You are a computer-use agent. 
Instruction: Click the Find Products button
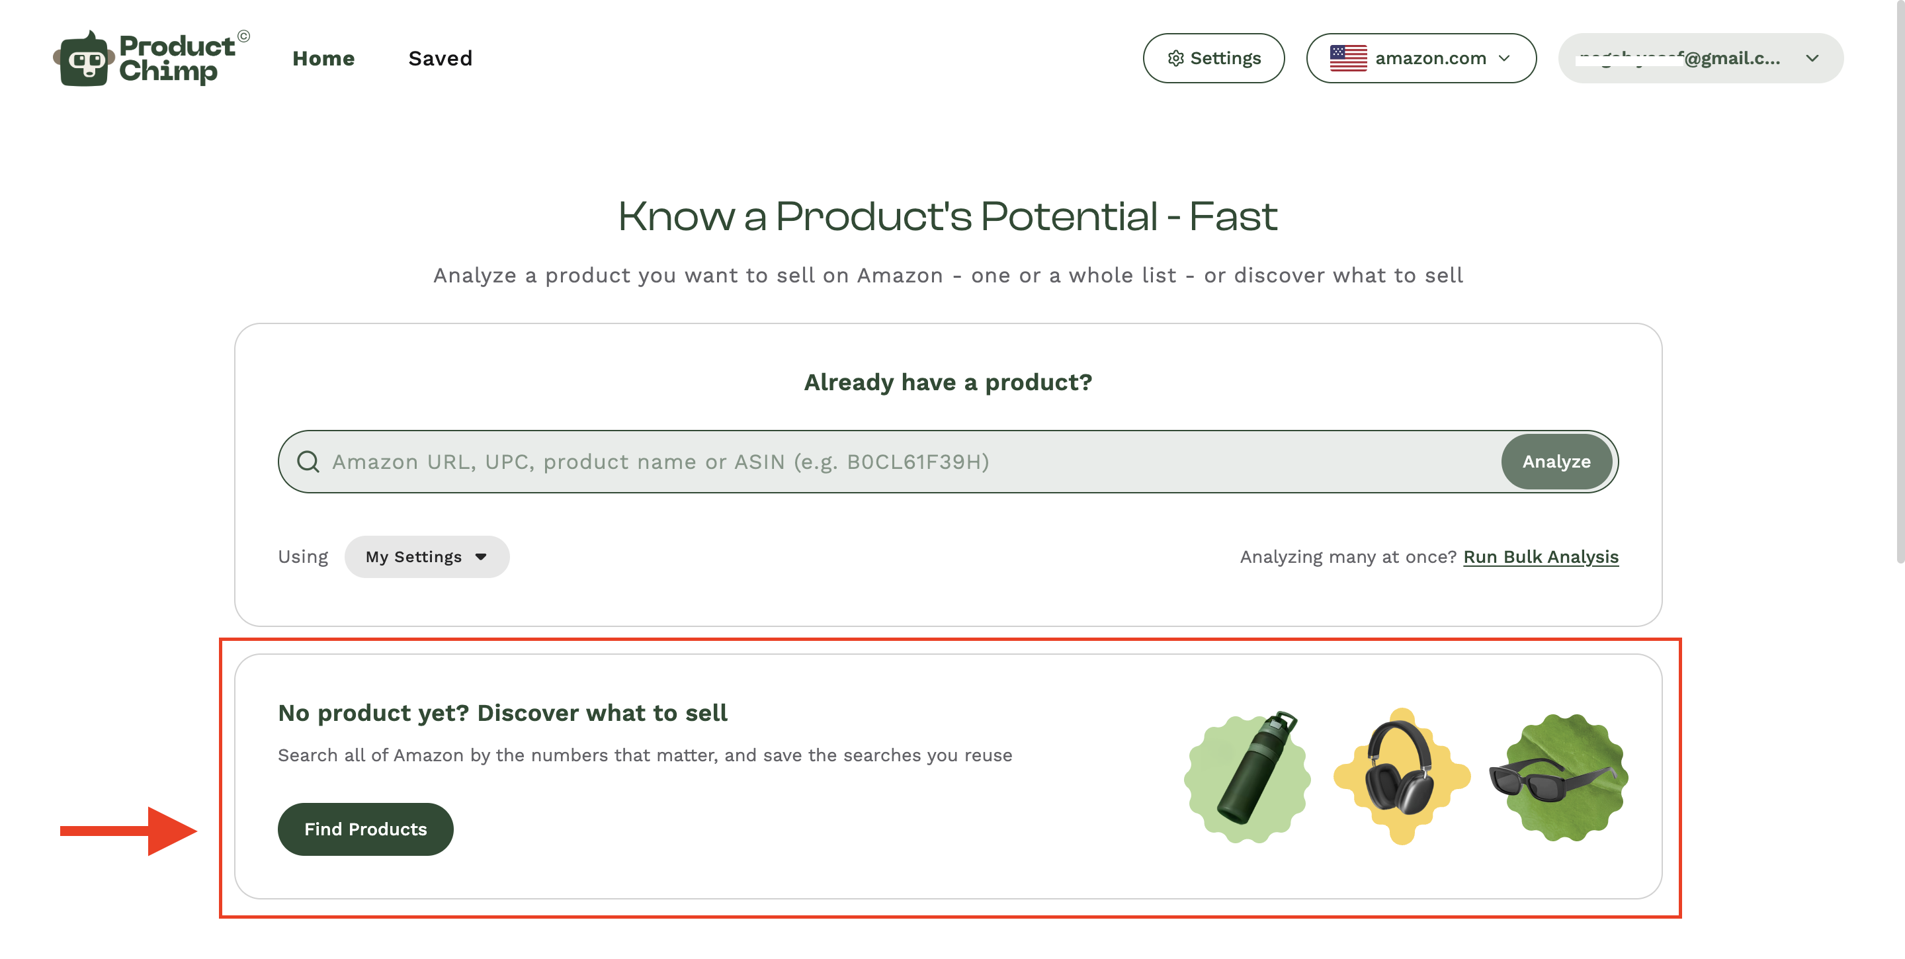pyautogui.click(x=365, y=829)
